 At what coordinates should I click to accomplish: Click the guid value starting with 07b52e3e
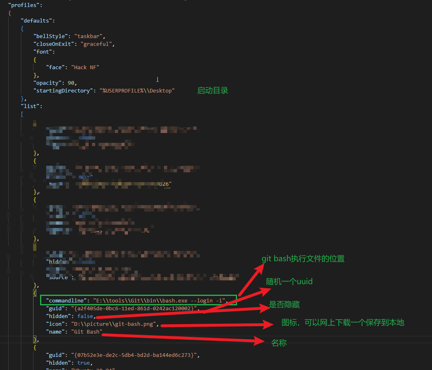[x=135, y=355]
